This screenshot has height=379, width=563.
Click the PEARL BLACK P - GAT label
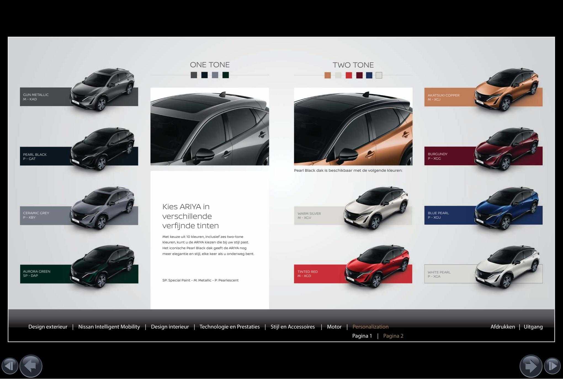35,157
